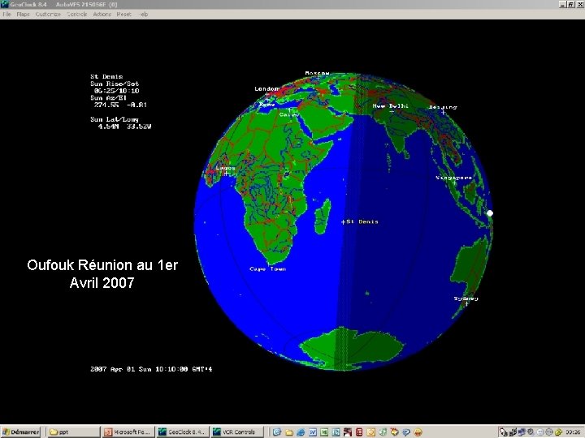Screen dimensions: 585x438
Task: Switch to the ppt folder taskbar button
Action: pos(73,432)
